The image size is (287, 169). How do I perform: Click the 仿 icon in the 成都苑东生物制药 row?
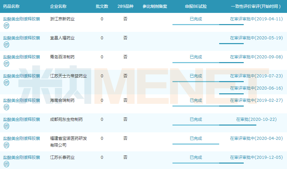[x=6, y=126]
